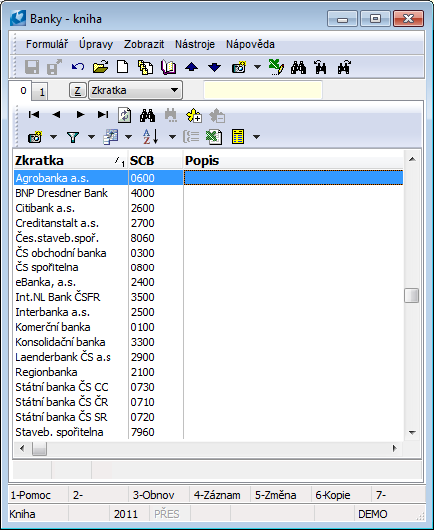Click the 1-Pomoc function key button

click(38, 495)
